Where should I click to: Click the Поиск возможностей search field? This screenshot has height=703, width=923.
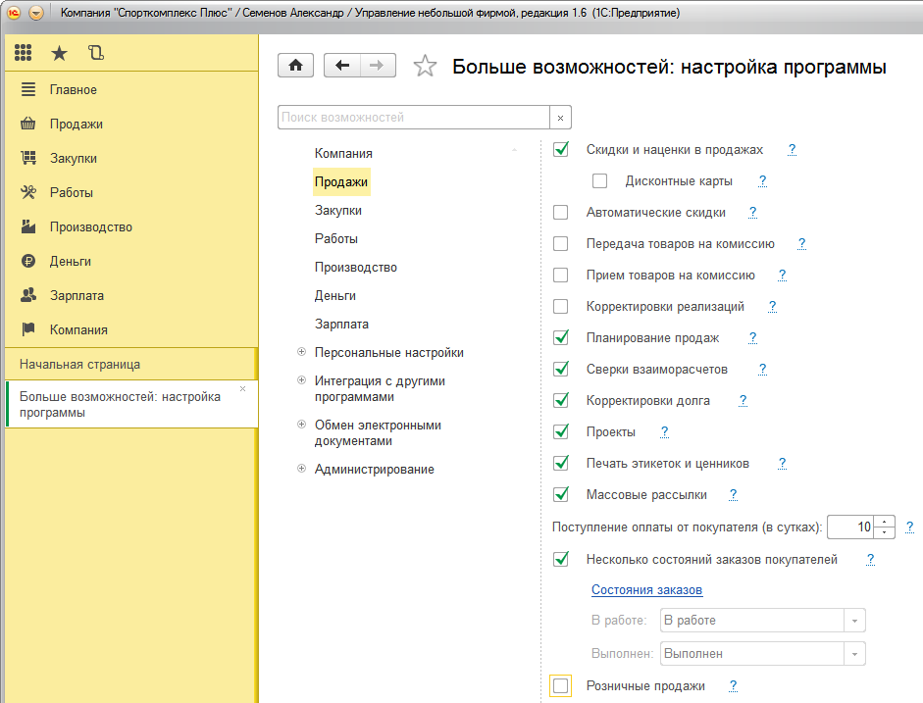pyautogui.click(x=412, y=118)
